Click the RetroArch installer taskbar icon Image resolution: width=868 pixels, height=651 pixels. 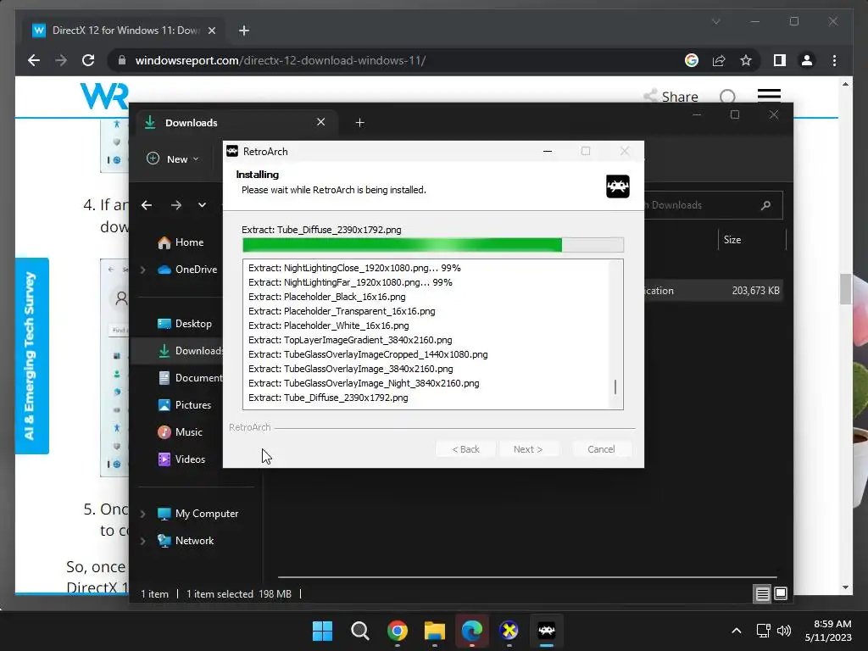(x=547, y=631)
